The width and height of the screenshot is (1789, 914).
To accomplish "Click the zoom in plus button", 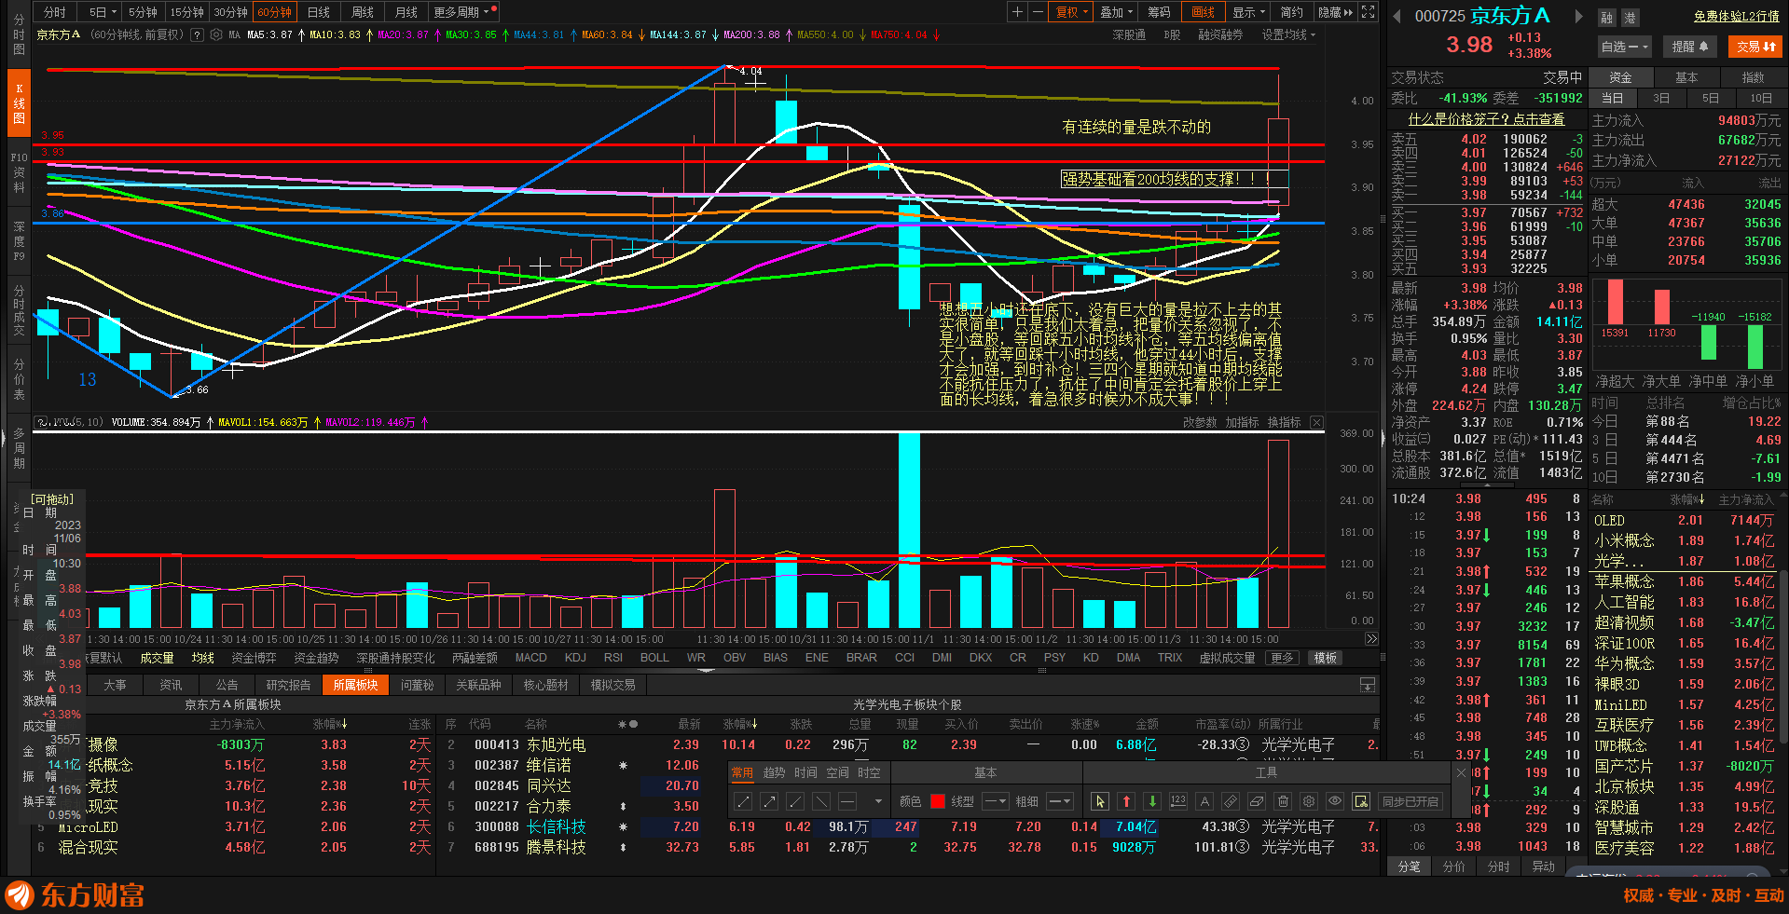I will tap(1018, 12).
